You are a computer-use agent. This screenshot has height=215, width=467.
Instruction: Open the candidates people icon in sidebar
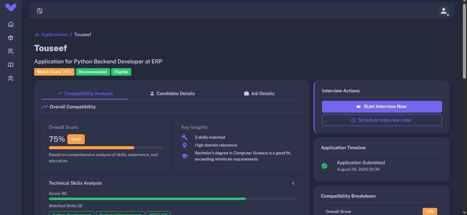click(x=10, y=51)
